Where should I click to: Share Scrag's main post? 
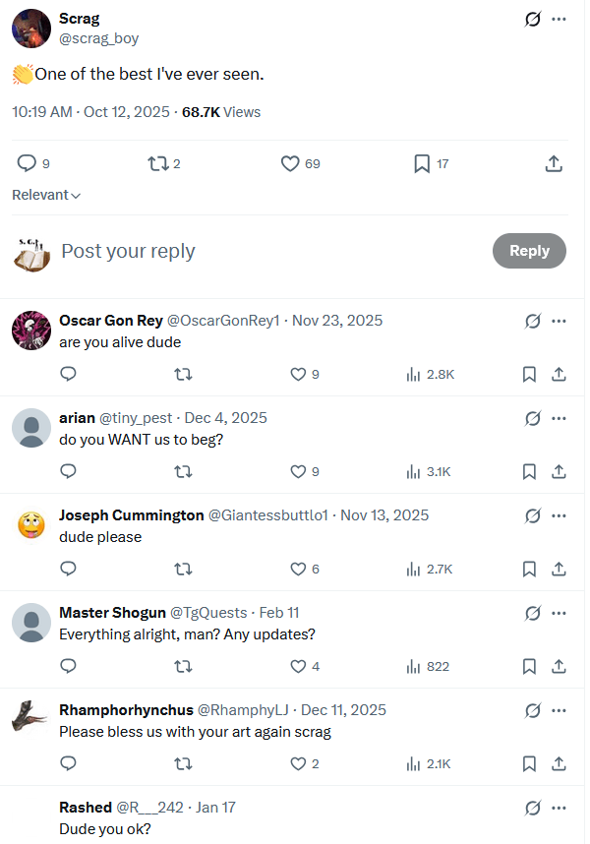pos(554,163)
